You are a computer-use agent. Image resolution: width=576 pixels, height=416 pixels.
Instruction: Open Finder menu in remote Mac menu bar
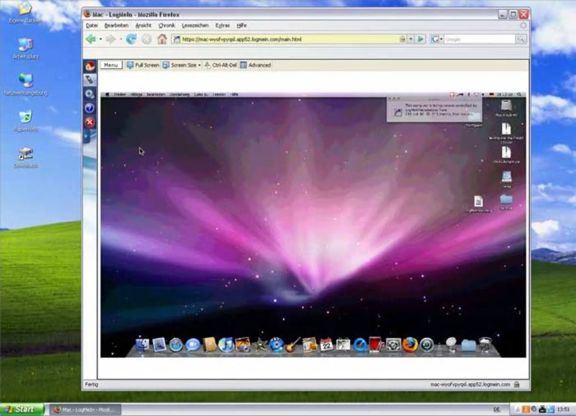coord(120,94)
